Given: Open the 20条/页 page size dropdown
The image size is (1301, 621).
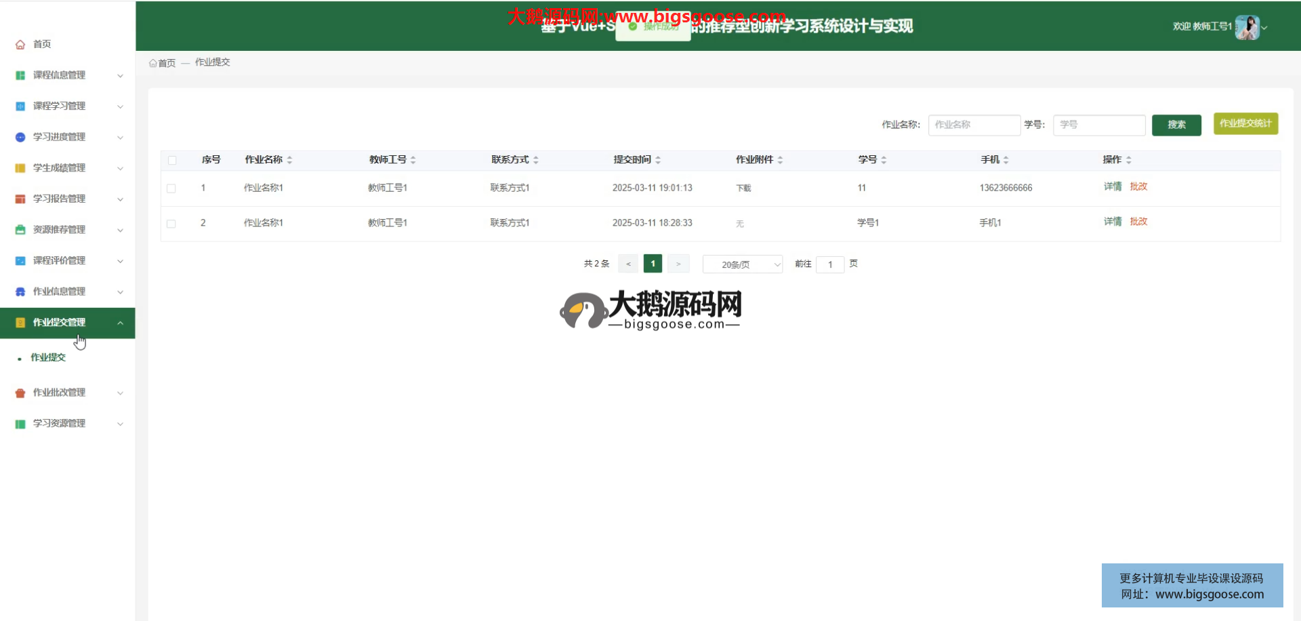Looking at the screenshot, I should click(x=742, y=264).
